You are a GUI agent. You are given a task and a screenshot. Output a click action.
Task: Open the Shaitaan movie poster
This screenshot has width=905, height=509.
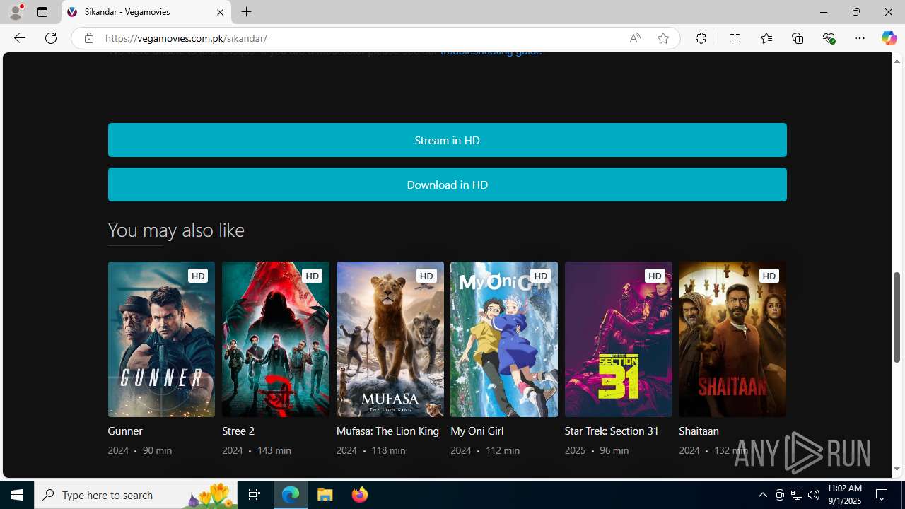pos(732,339)
